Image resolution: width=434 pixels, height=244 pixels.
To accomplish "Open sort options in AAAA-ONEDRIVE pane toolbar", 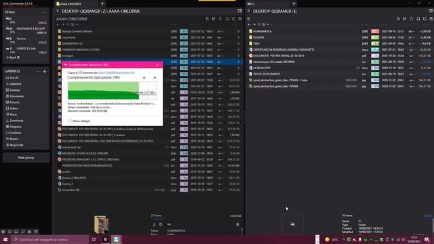I will coord(207,19).
